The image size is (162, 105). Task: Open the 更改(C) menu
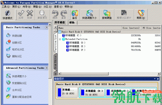point(16,7)
